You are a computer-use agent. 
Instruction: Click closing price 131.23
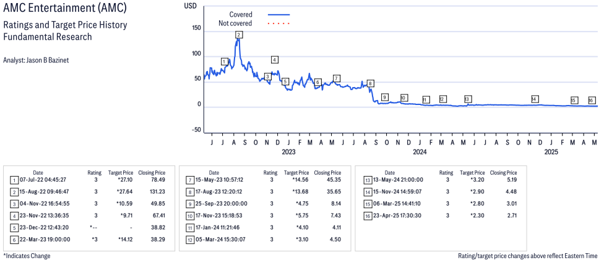tap(157, 191)
